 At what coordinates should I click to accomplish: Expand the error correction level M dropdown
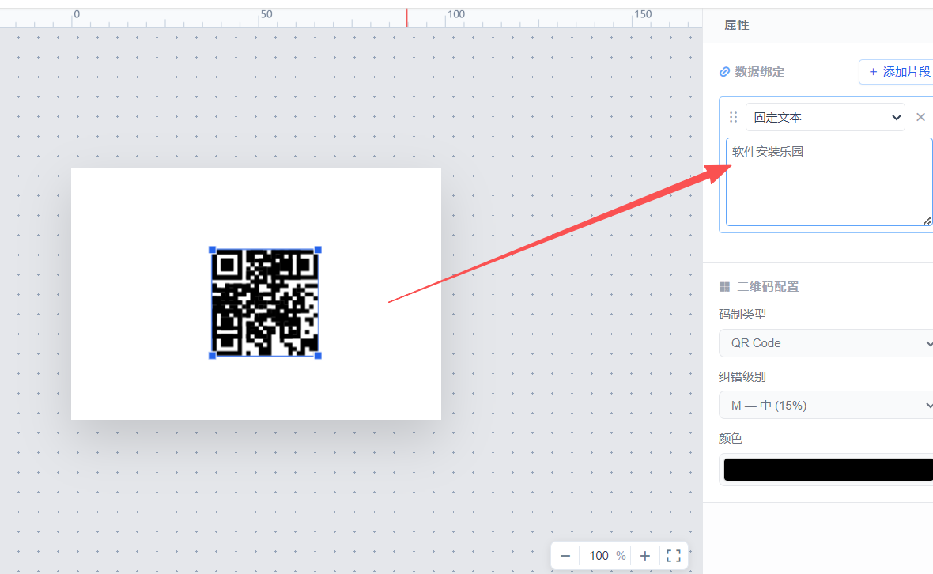click(826, 406)
